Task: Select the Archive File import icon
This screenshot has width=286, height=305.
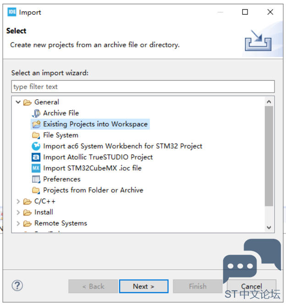Action: coord(36,113)
